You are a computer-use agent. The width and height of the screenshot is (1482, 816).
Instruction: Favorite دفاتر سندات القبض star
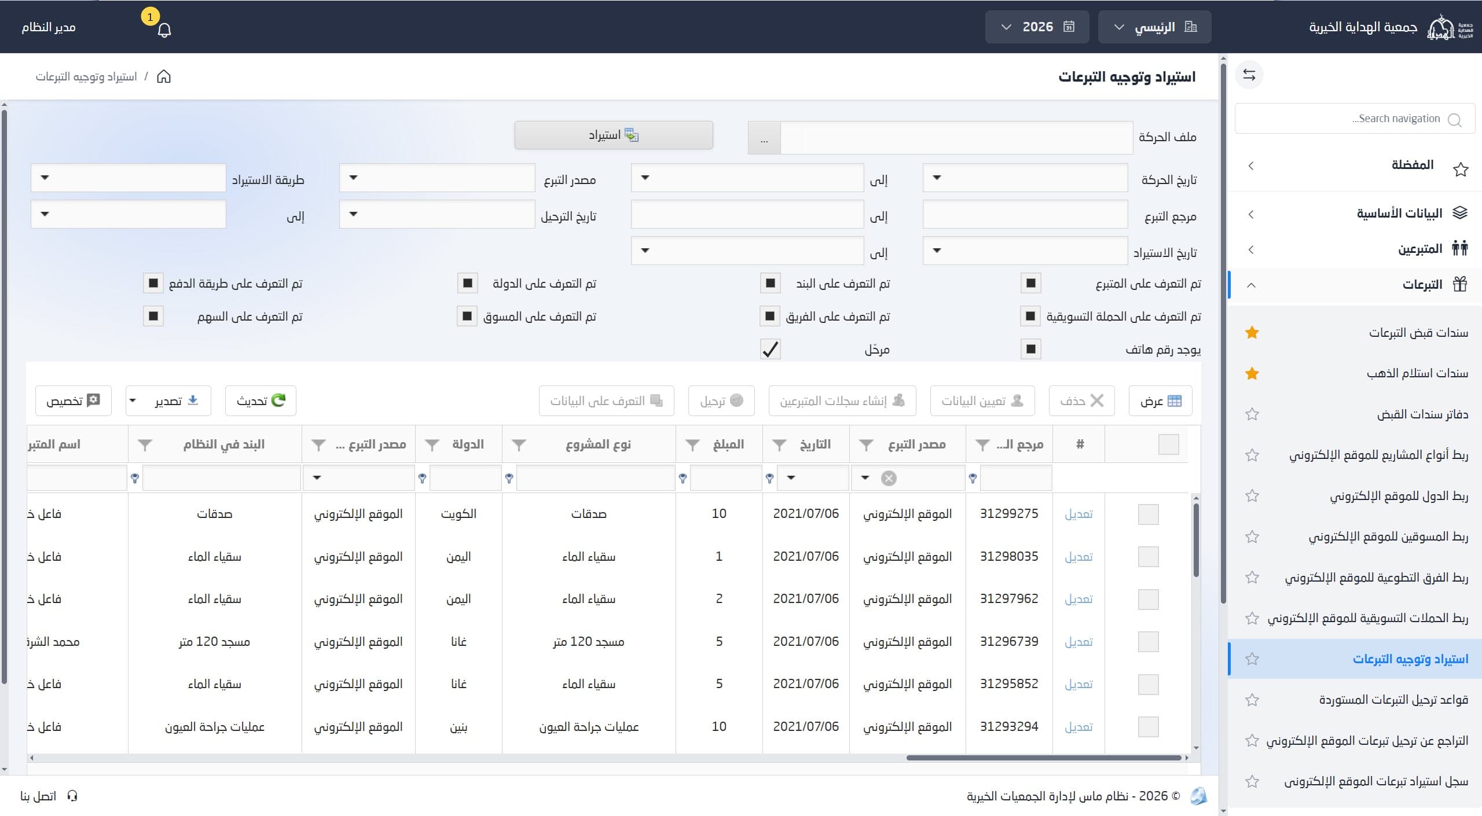click(x=1252, y=414)
